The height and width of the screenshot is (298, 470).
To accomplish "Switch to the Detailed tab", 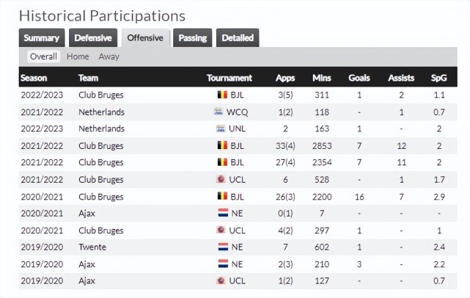I will click(x=238, y=38).
